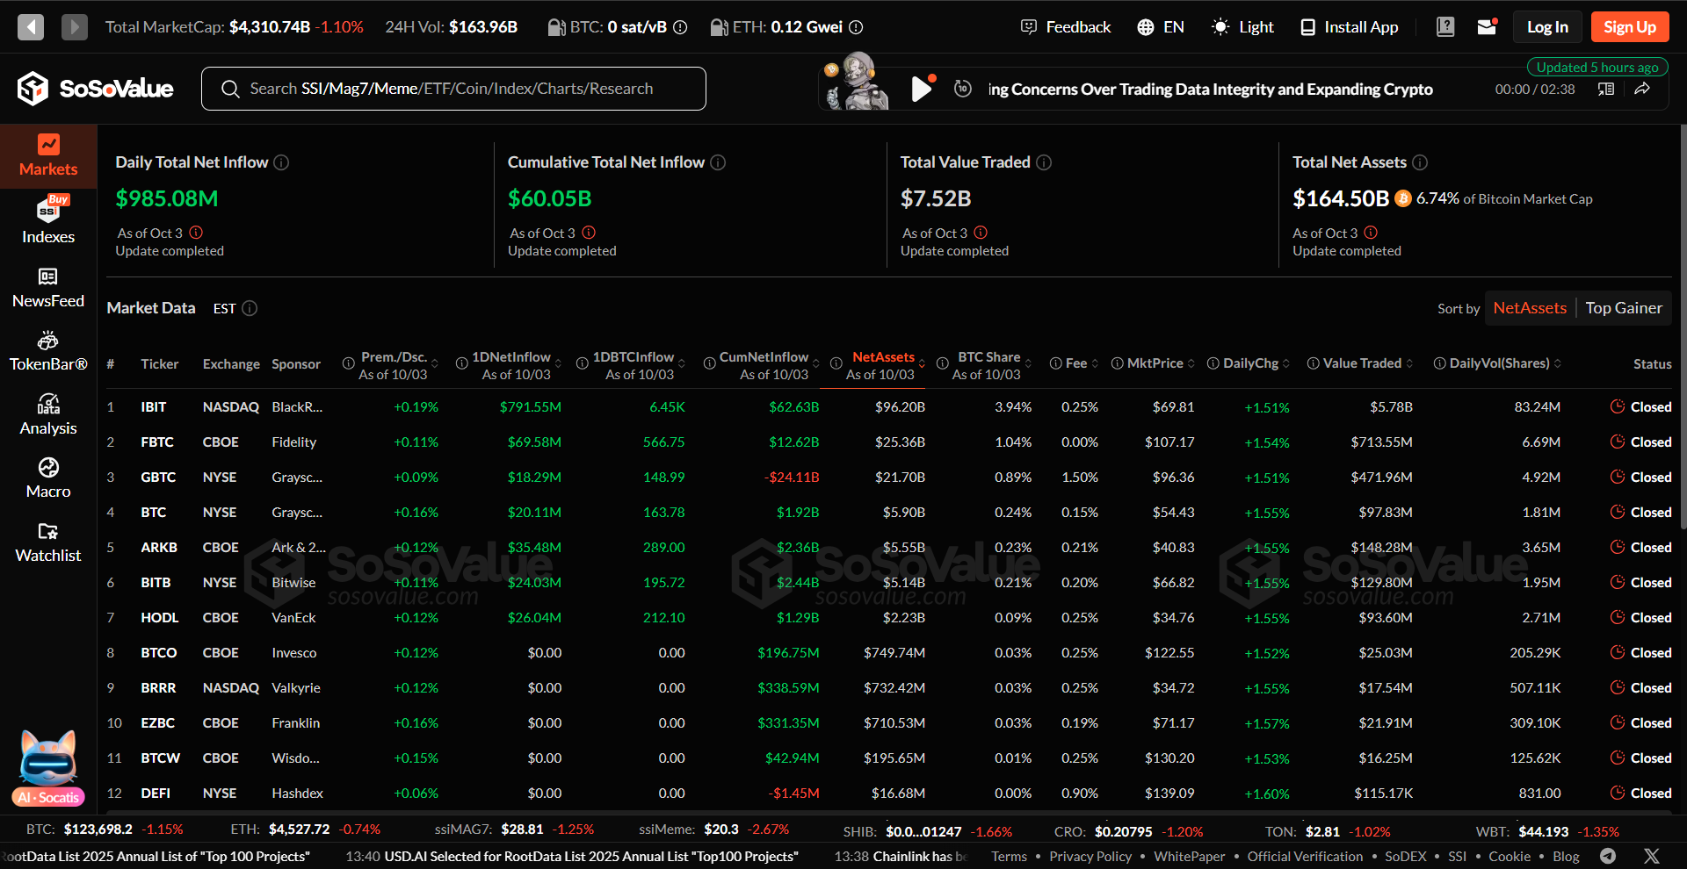
Task: Open the Analysis sidebar section
Action: 48,415
